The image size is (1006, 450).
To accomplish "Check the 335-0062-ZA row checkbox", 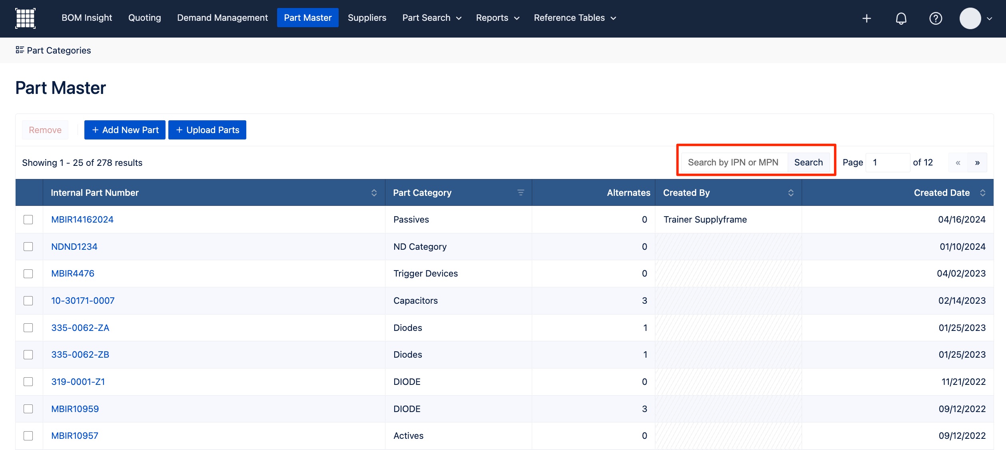I will [x=28, y=328].
